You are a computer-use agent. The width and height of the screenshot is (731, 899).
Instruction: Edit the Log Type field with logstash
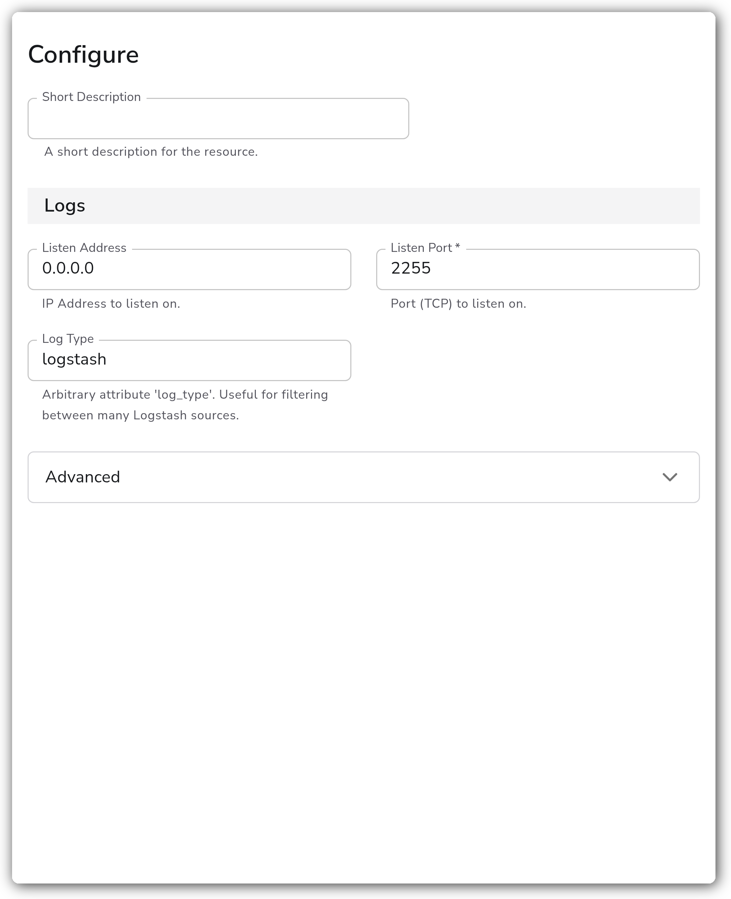click(x=189, y=360)
